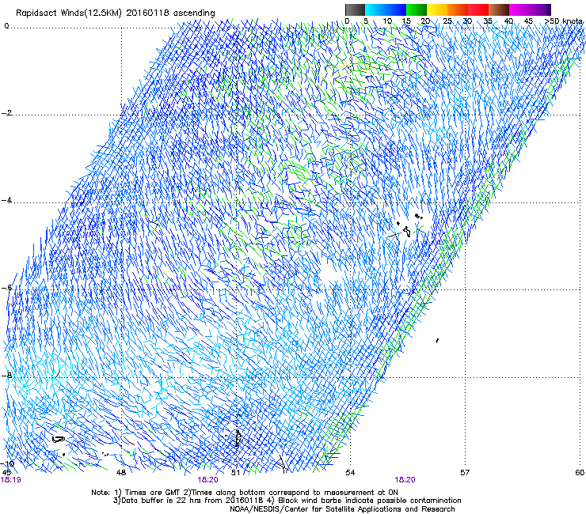Viewport: 586px width, 514px height.
Task: Select the orange 25-30 knots legend segment
Action: [458, 9]
